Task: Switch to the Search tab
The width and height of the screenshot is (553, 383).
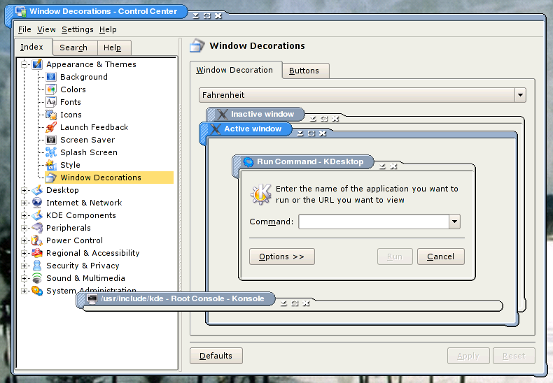Action: click(x=73, y=48)
